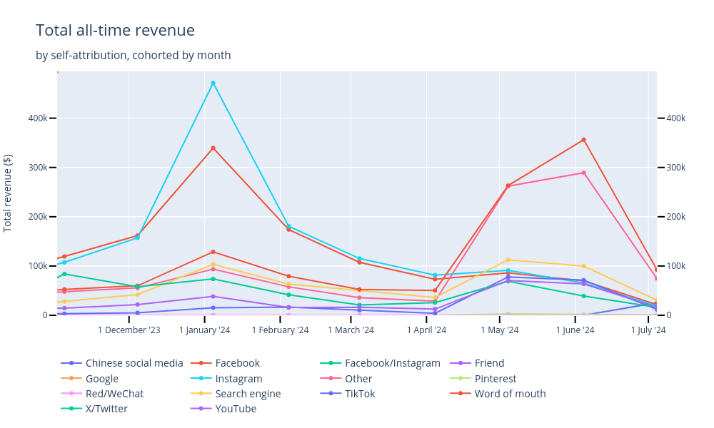The height and width of the screenshot is (428, 714).
Task: Click the "1 April '24" x-axis label
Action: click(x=426, y=330)
